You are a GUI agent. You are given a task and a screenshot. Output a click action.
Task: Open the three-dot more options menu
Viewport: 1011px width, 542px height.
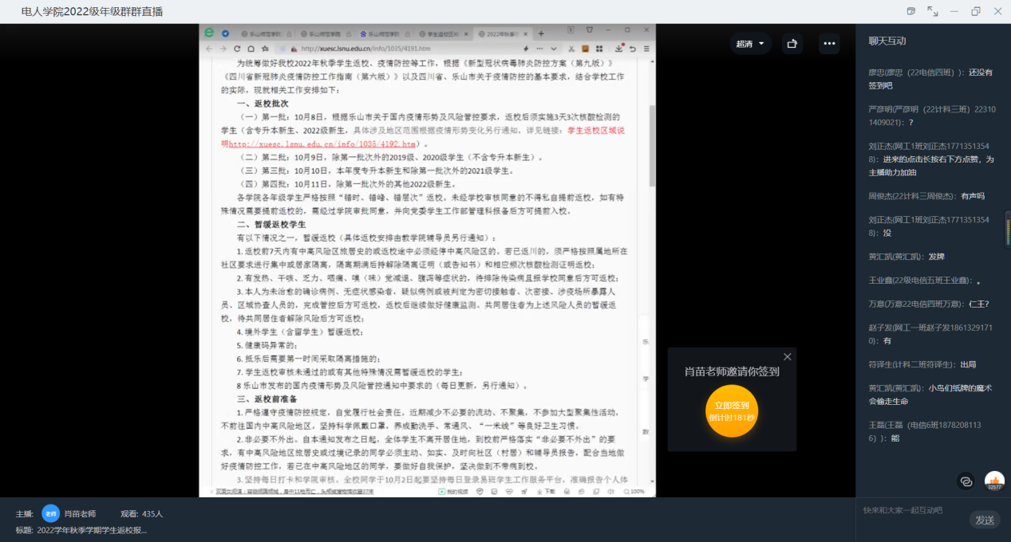829,44
